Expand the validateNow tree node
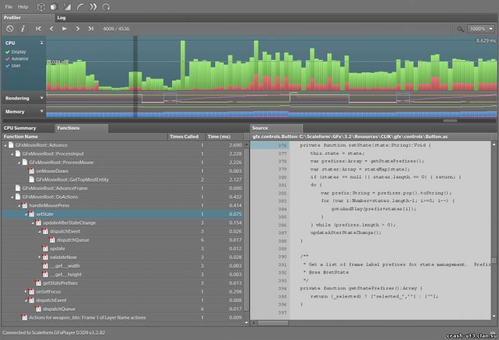499x340 pixels. point(39,257)
